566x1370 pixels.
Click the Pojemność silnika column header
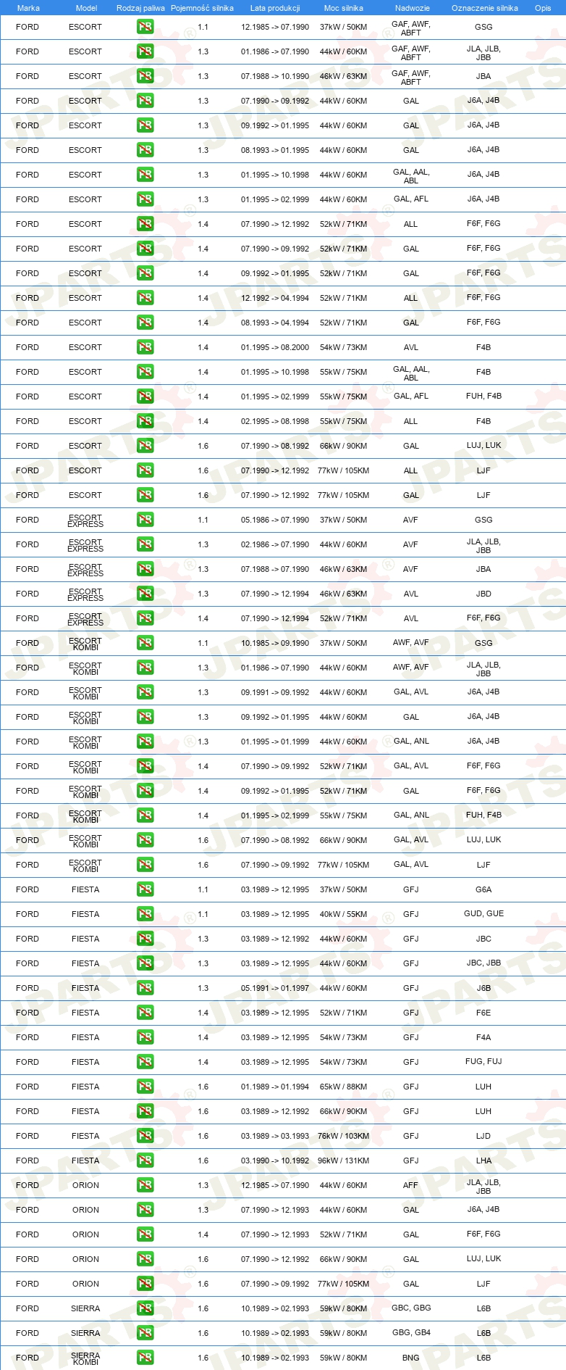202,8
